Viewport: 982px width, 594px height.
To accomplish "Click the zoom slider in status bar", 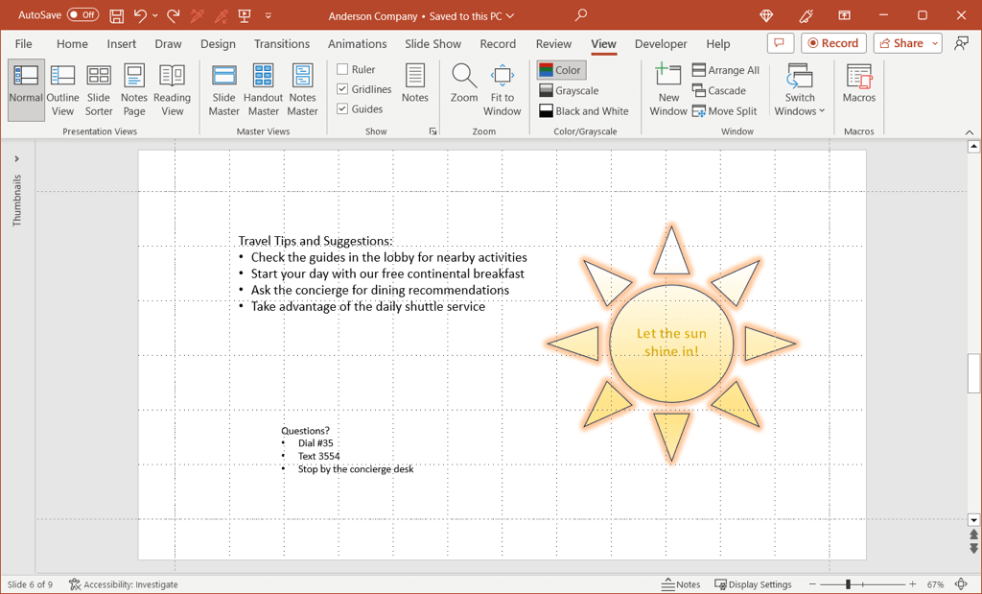I will click(848, 584).
